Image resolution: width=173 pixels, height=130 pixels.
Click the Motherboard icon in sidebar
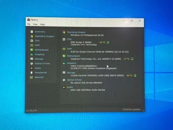pos(32,50)
